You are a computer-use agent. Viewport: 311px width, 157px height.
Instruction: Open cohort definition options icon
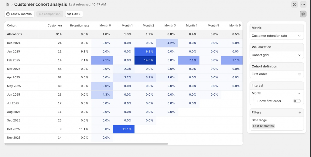tap(299, 74)
